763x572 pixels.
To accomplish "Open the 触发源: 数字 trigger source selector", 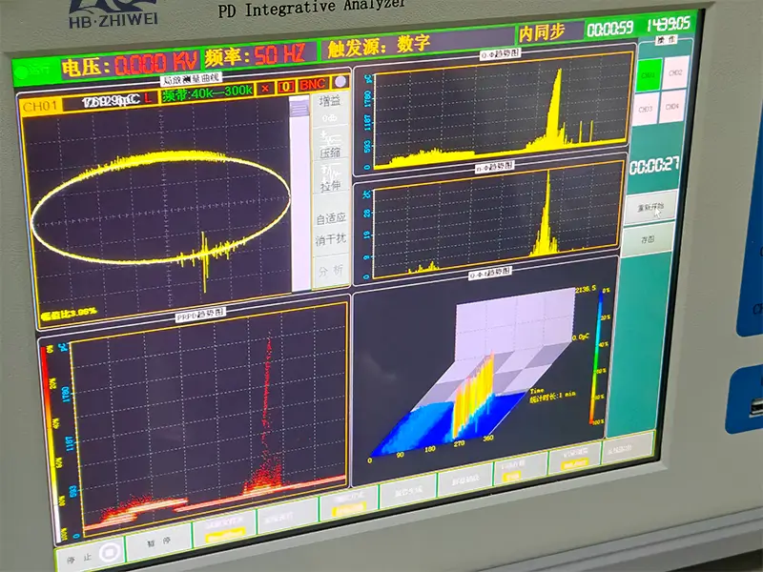I will [x=379, y=46].
